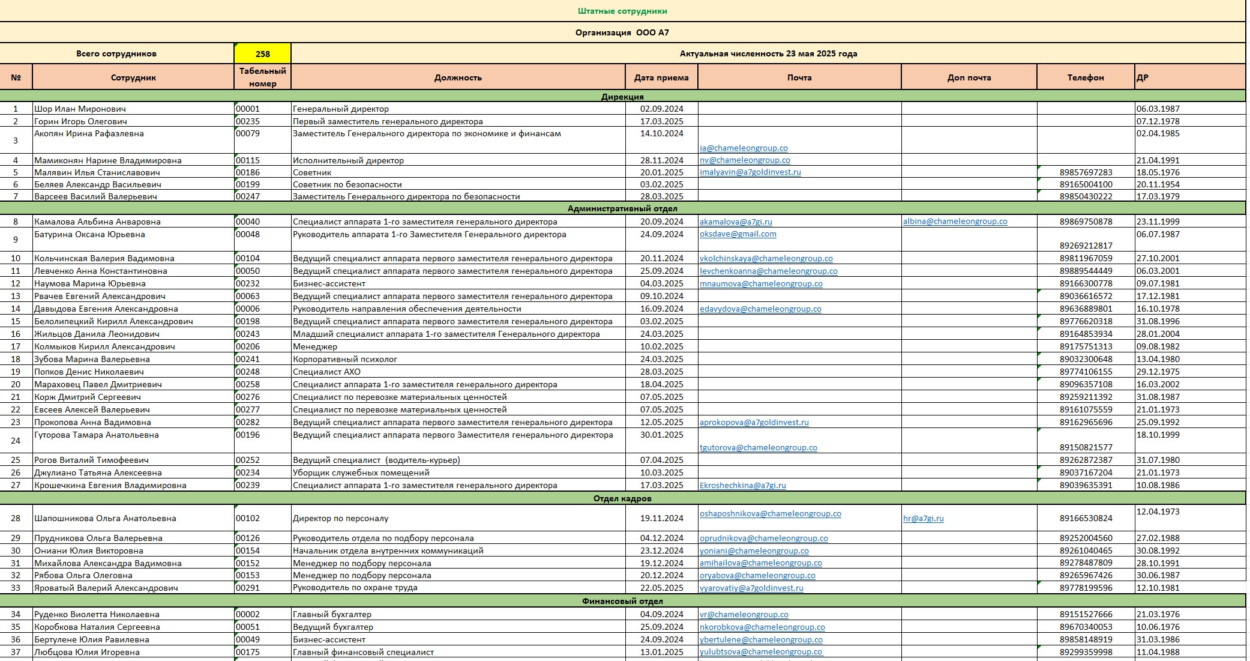Click the Должность column header cell

458,77
